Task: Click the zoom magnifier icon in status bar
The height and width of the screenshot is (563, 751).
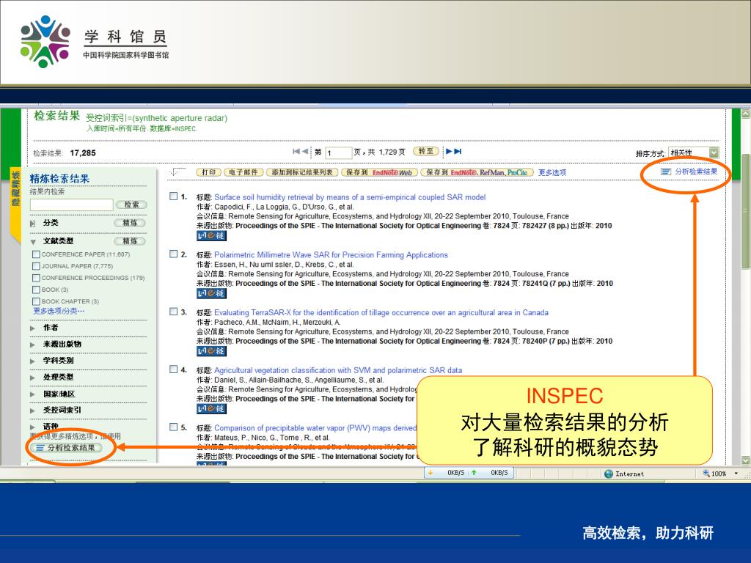Action: 706,473
